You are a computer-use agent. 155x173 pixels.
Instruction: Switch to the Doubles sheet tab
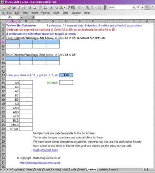[x=18, y=170]
